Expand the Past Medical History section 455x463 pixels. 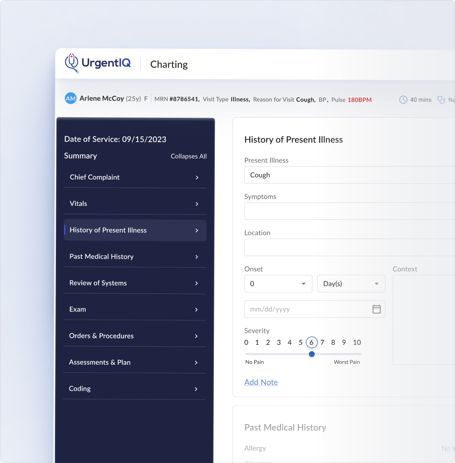pos(135,256)
